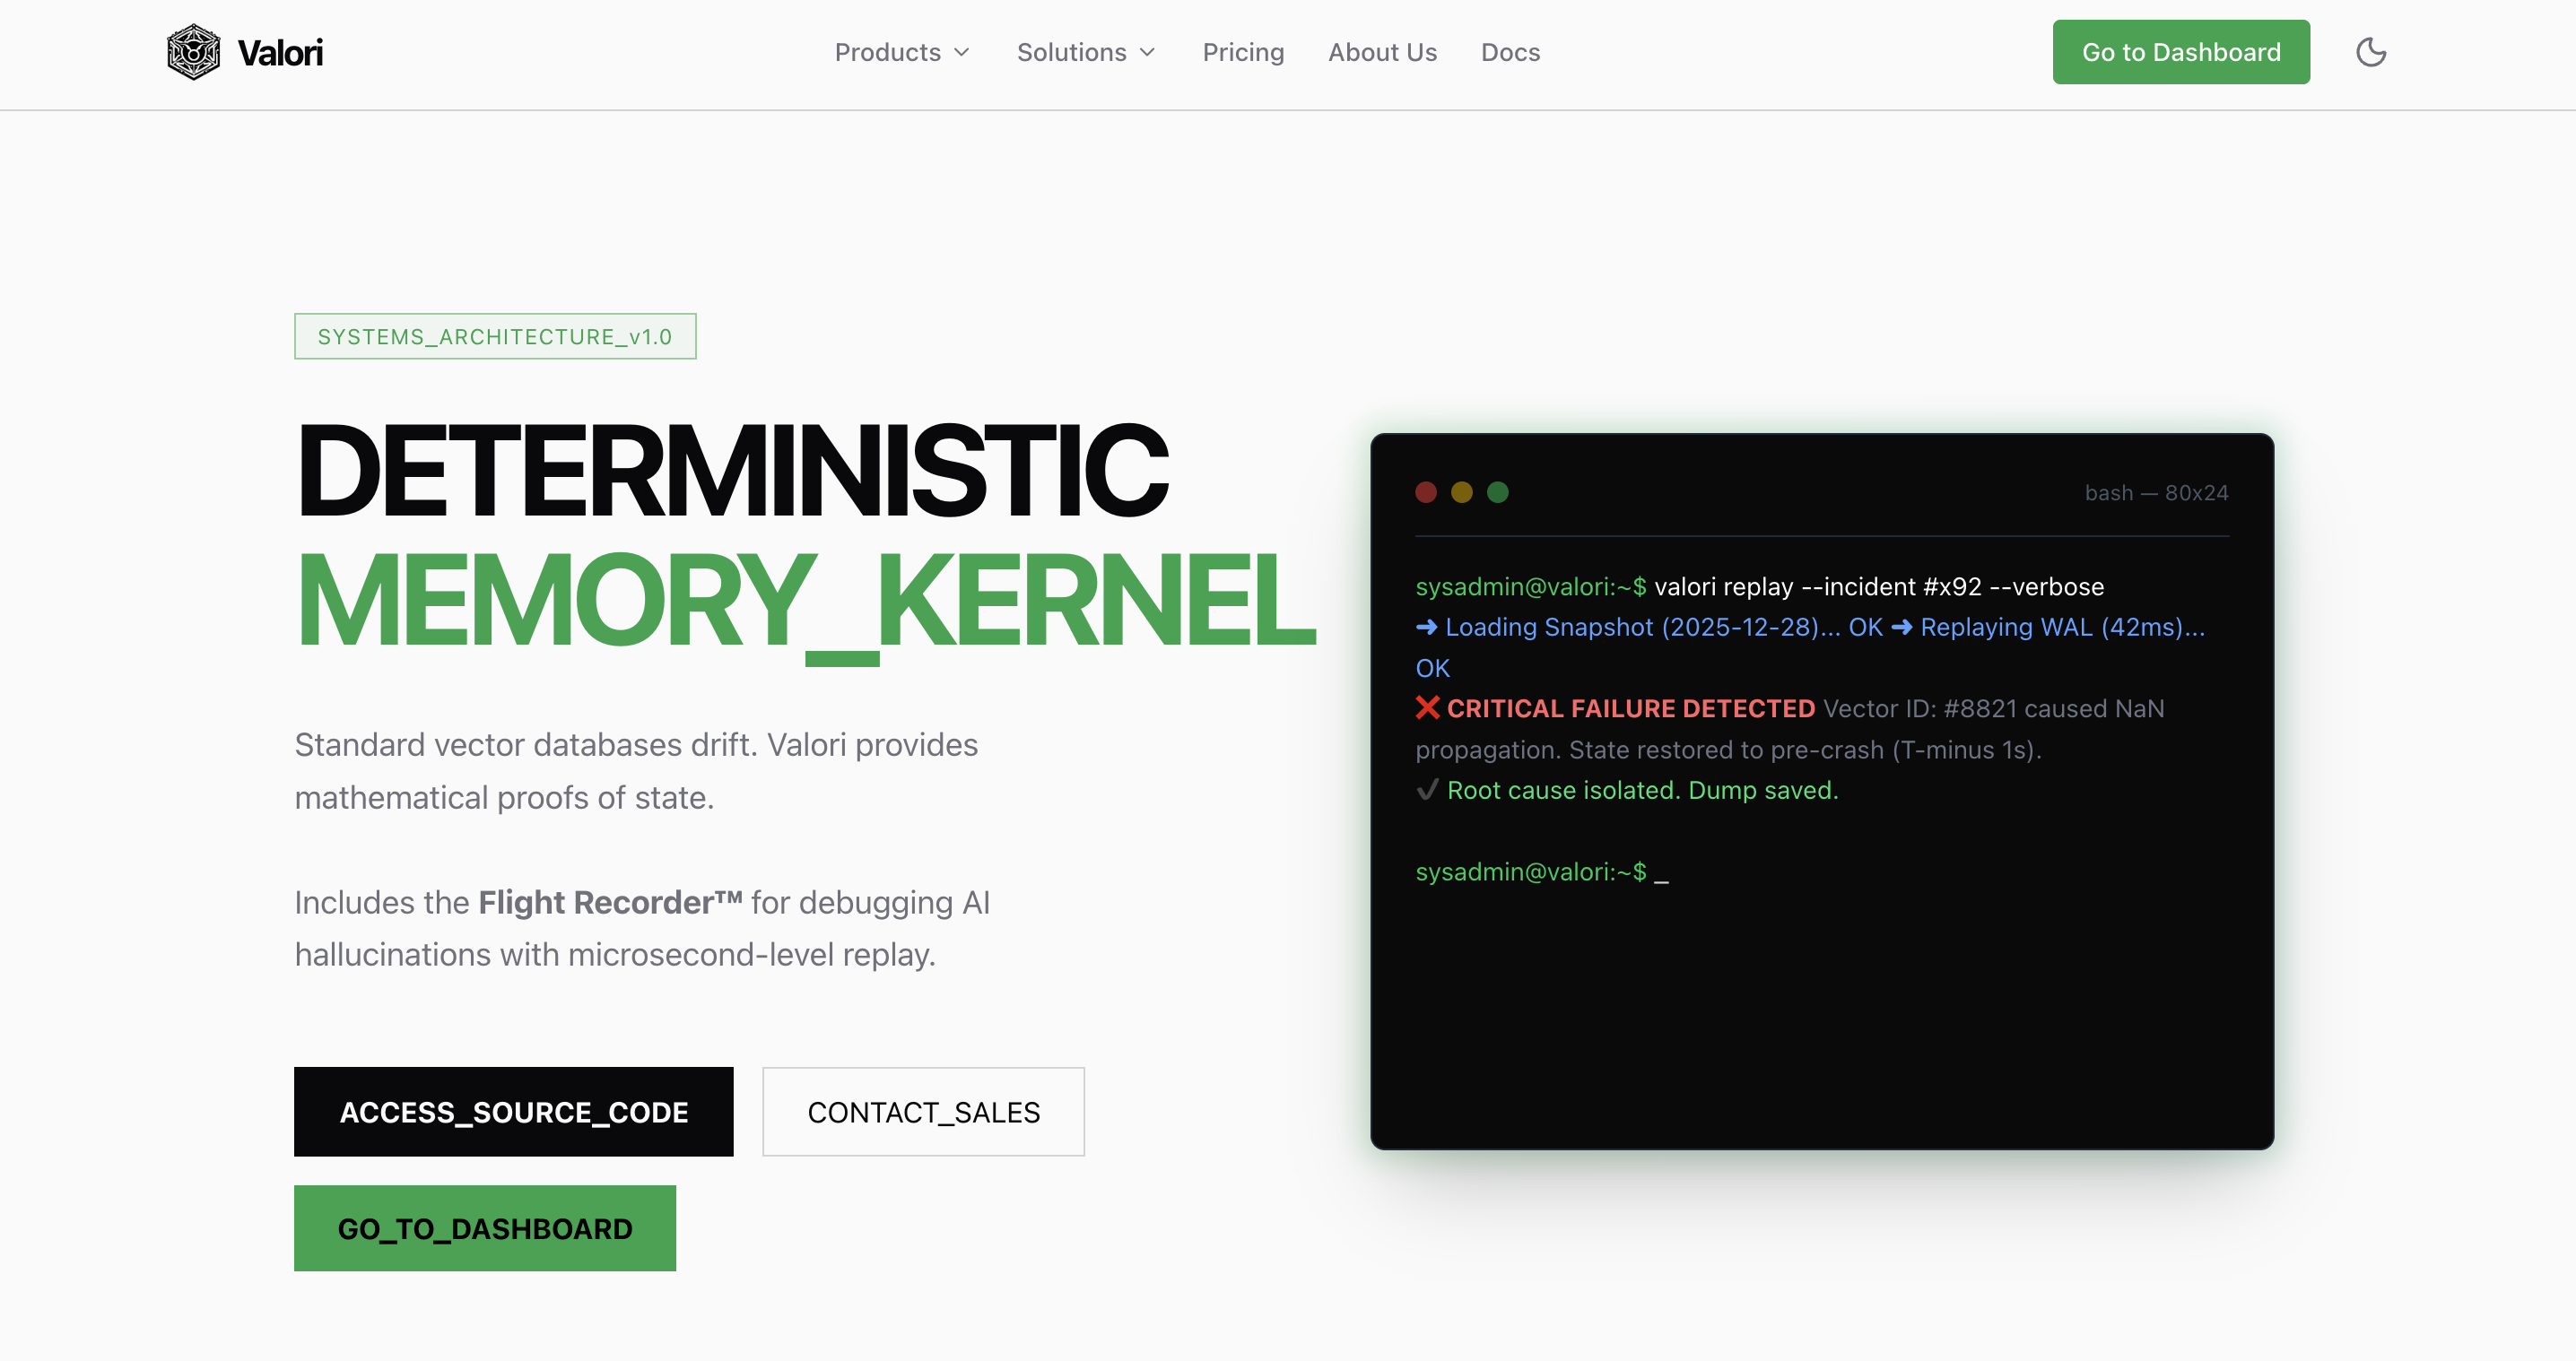Navigate to Docs
This screenshot has width=2576, height=1361.
click(1510, 52)
